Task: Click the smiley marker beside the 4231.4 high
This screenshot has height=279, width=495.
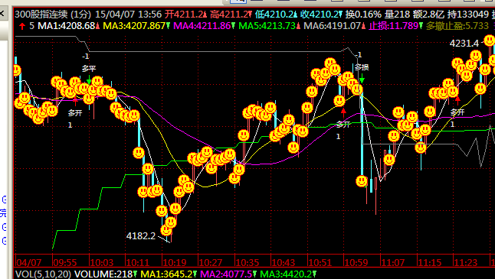Action: click(x=490, y=41)
